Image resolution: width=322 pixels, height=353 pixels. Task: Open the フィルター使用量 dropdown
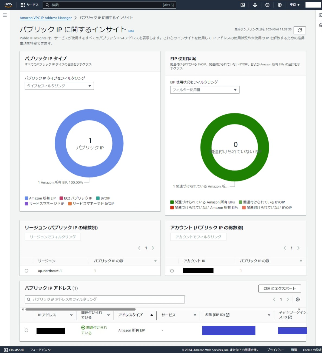click(205, 90)
